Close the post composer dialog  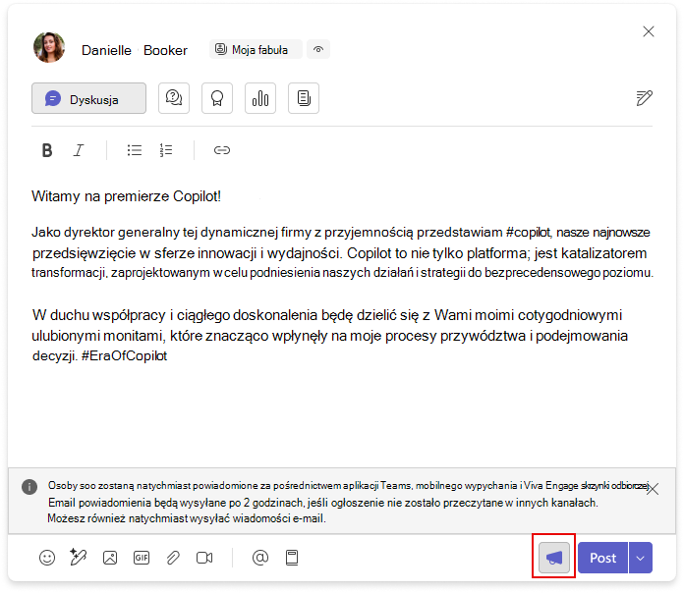coord(649,31)
